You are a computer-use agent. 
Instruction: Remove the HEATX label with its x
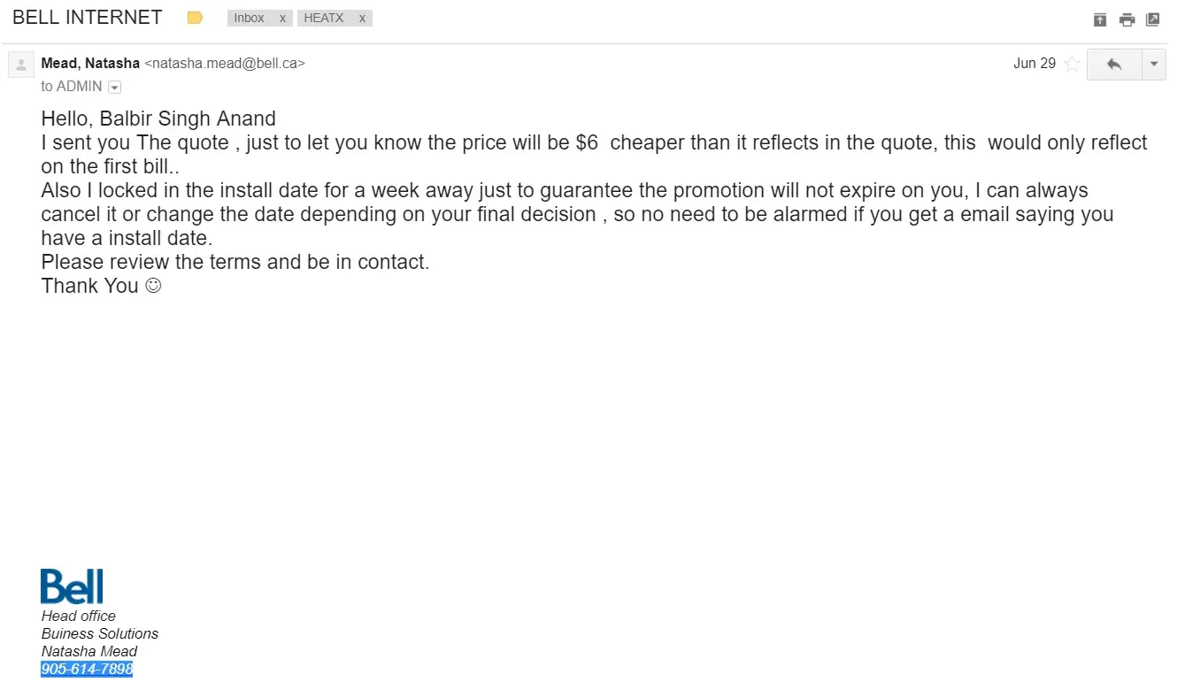point(362,18)
